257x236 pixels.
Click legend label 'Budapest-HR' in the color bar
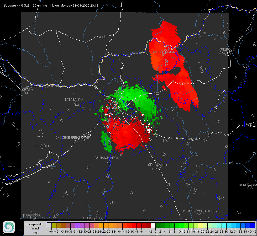coord(35,224)
